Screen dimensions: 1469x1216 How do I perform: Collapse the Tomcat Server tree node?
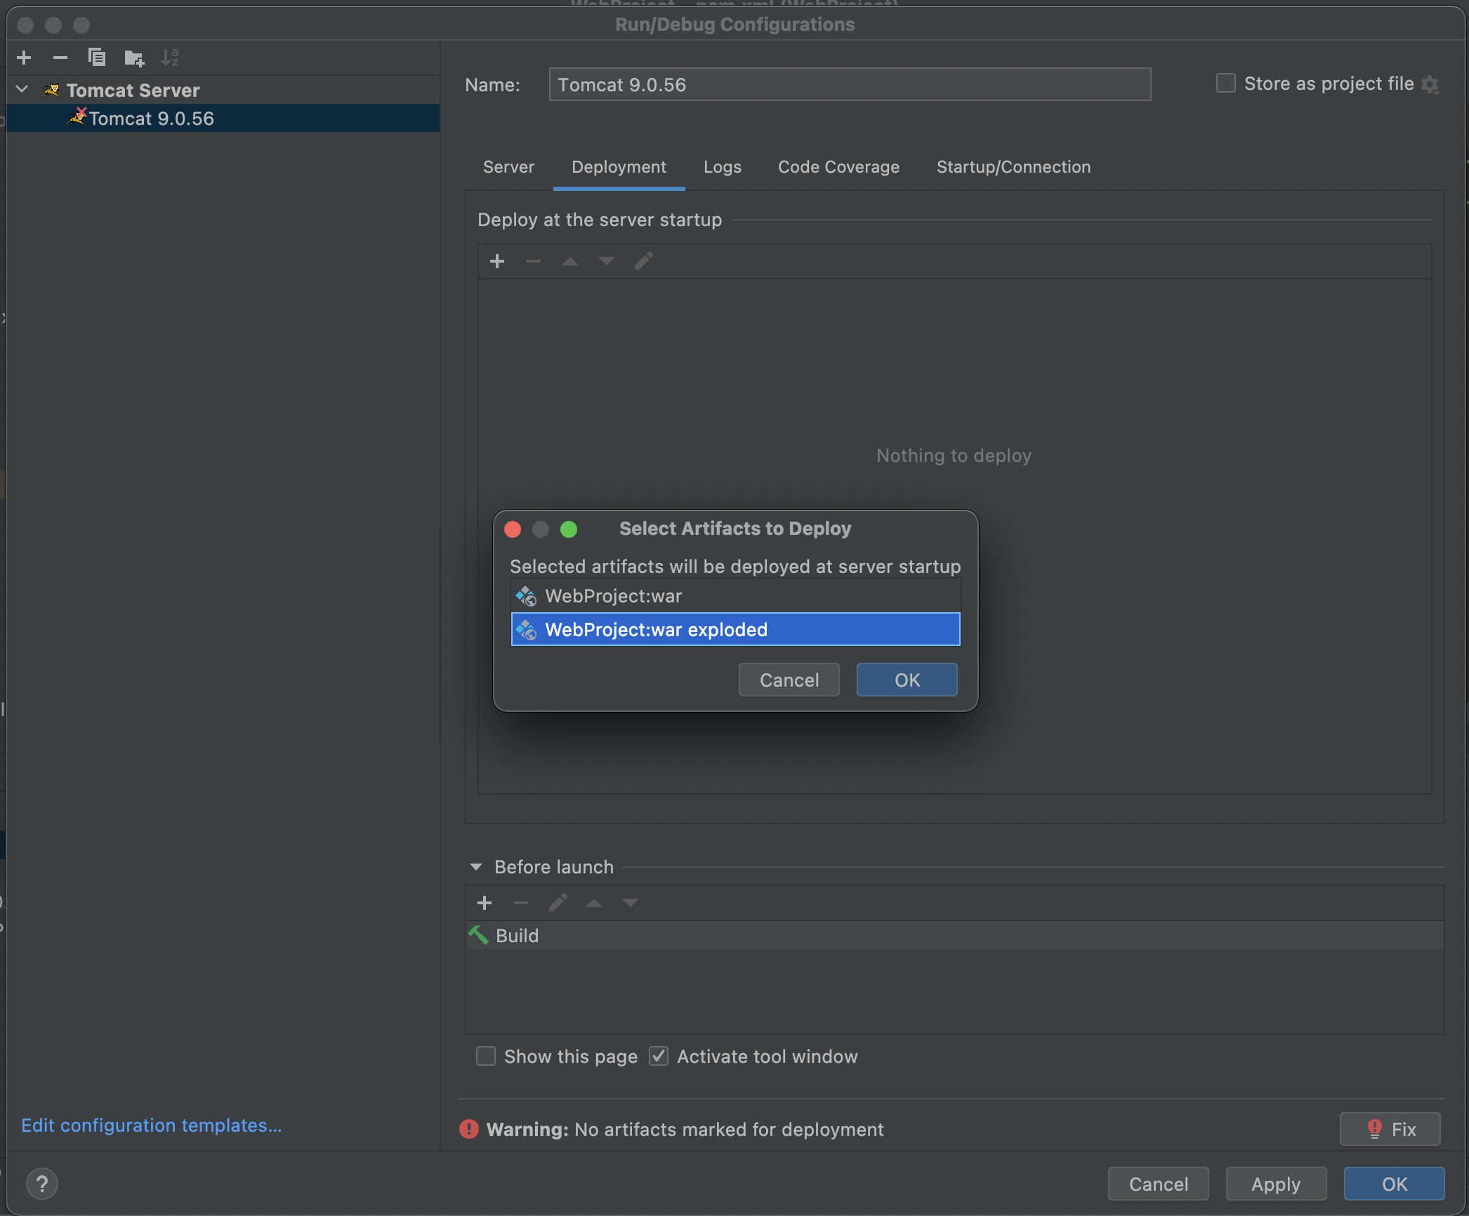pyautogui.click(x=22, y=90)
